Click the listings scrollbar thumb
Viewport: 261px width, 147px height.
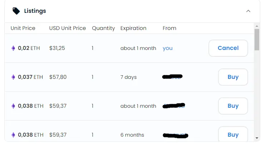point(257,40)
